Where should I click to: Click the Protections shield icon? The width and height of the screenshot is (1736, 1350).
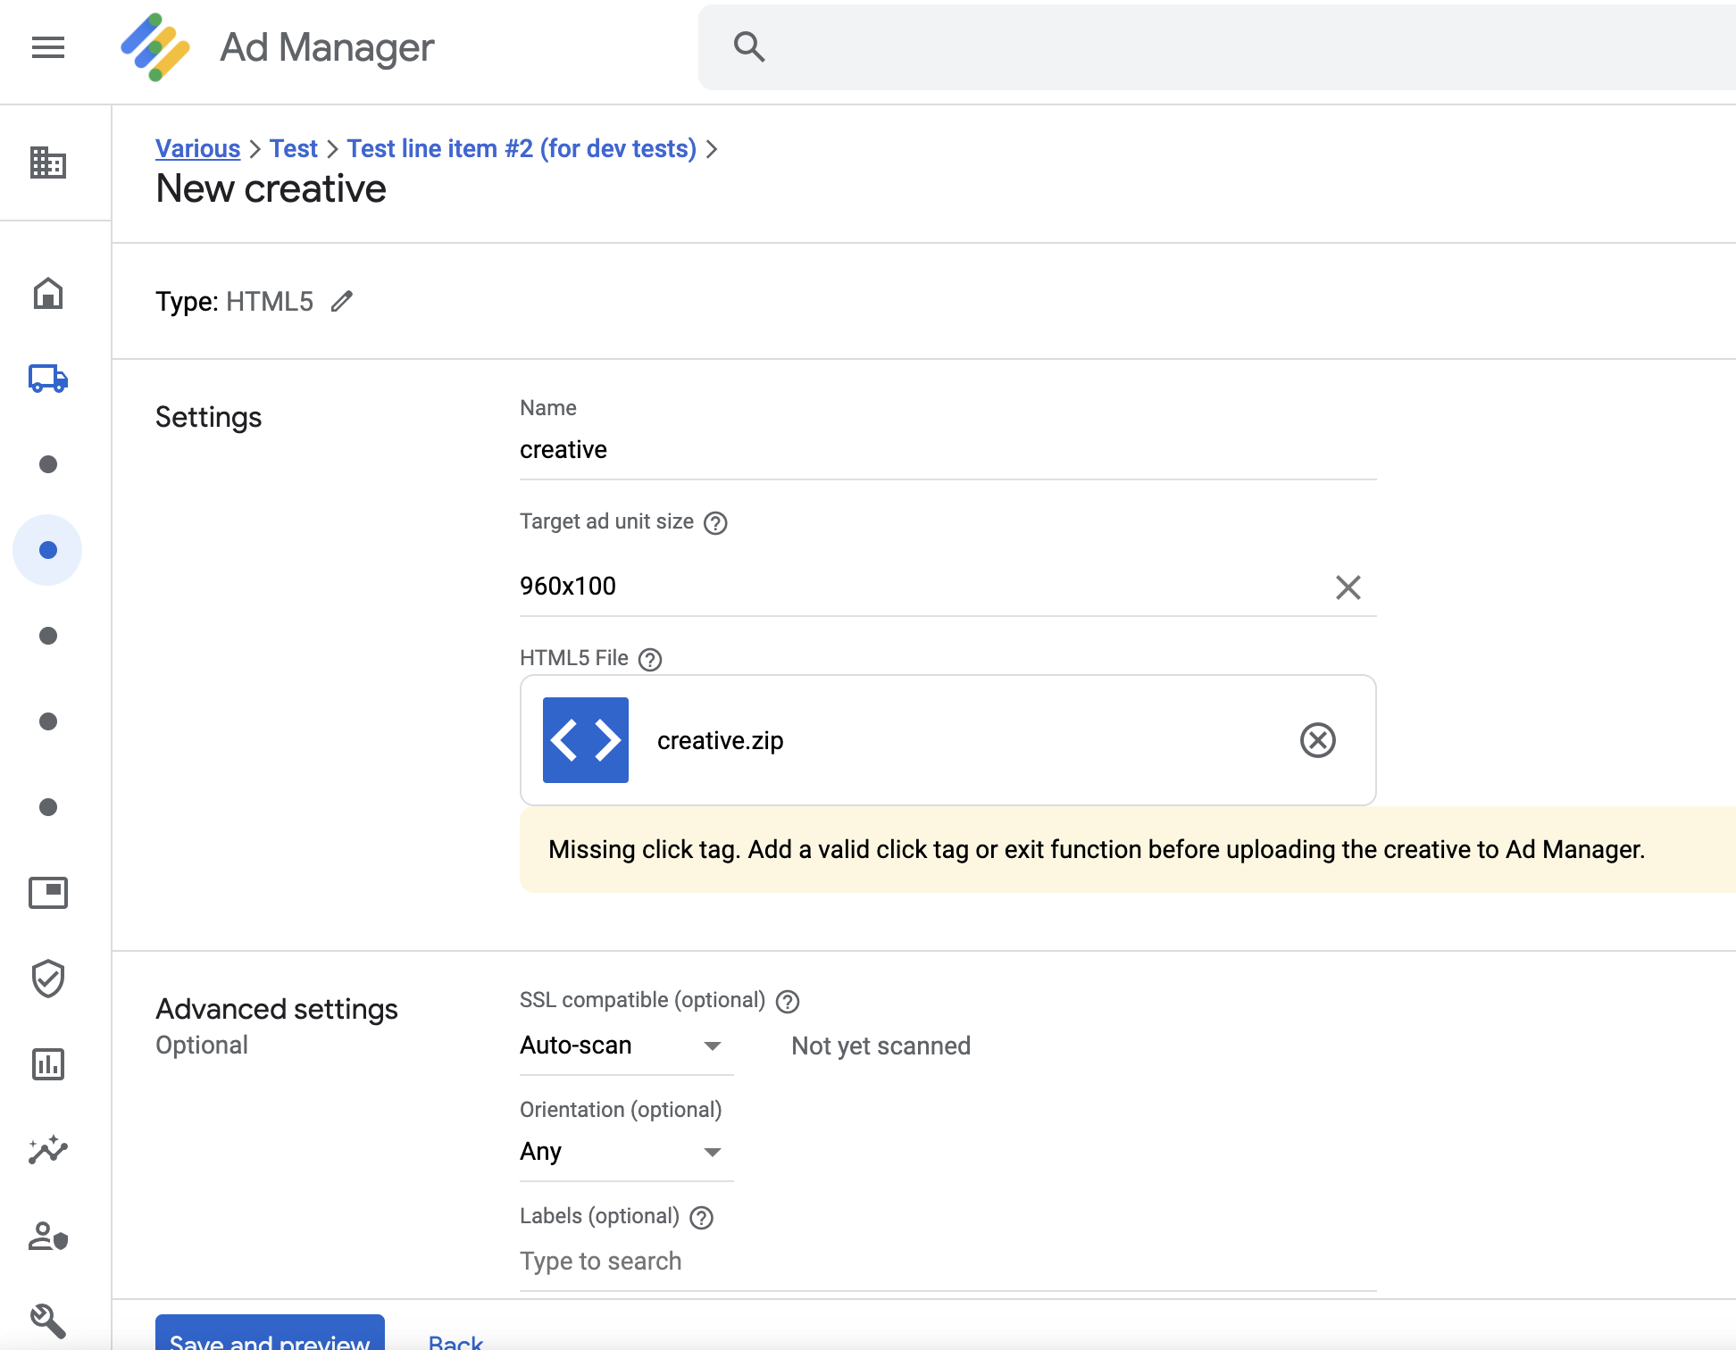47,979
